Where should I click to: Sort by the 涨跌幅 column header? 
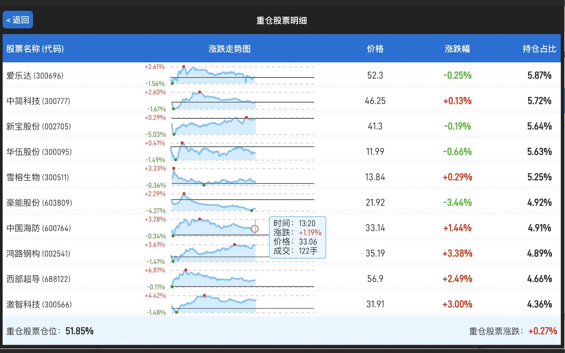click(458, 49)
